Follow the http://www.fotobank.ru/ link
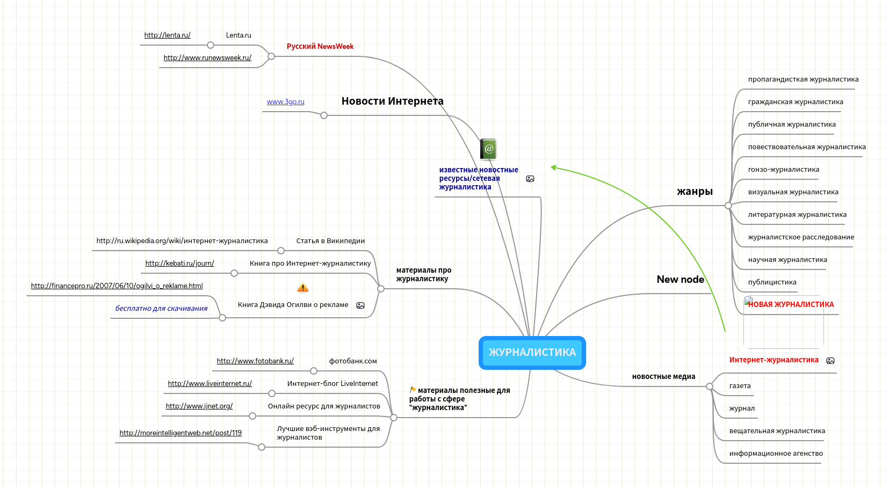Screen dimensions: 889x489 (255, 361)
